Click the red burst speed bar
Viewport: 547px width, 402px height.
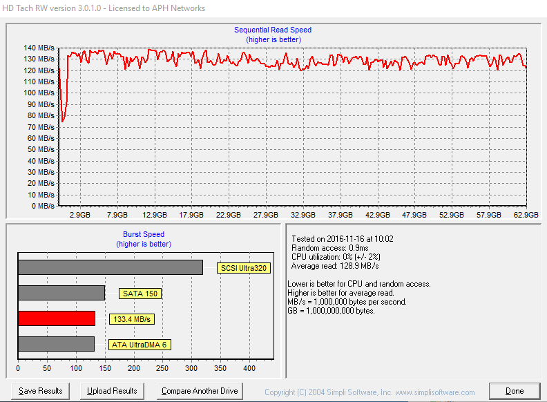coord(56,318)
